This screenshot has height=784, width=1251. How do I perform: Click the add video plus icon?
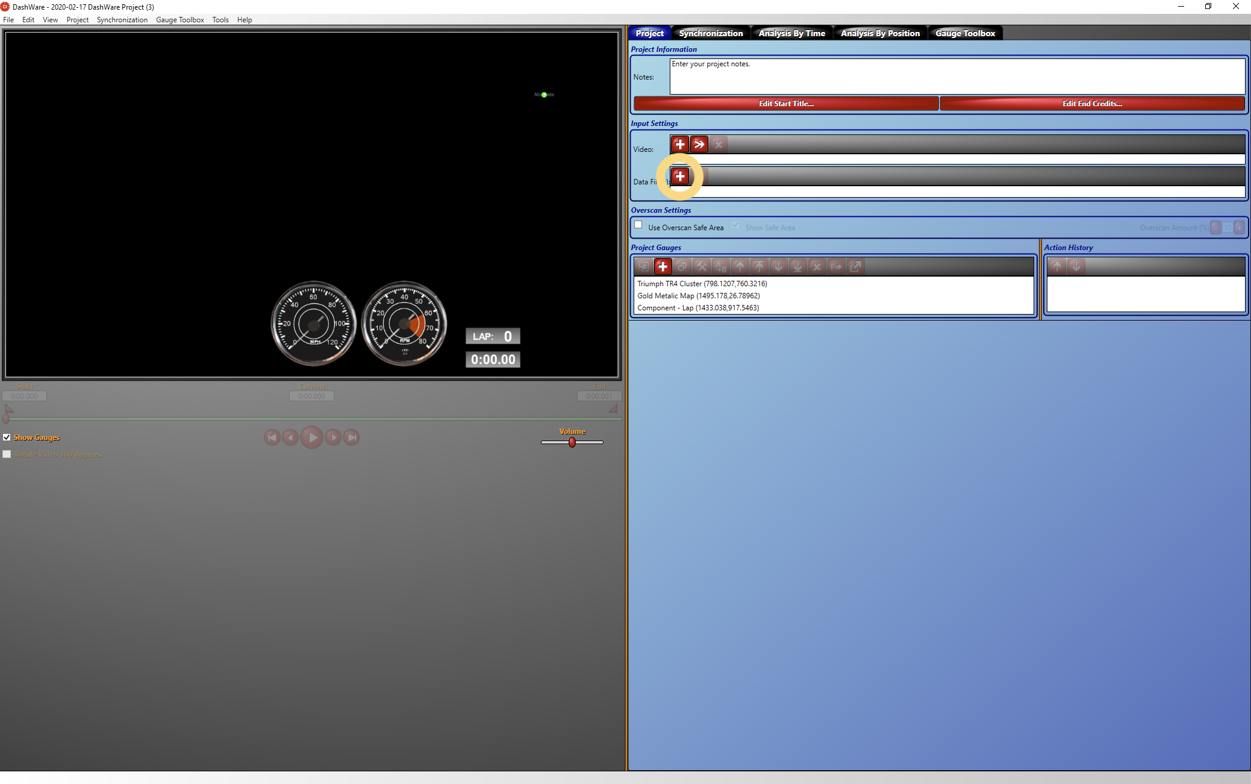pyautogui.click(x=679, y=144)
